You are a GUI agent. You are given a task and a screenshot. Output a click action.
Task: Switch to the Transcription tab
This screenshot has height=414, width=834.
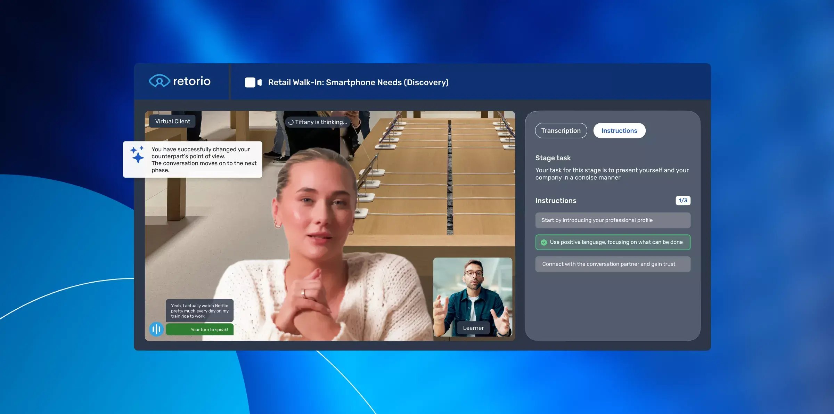click(x=561, y=130)
